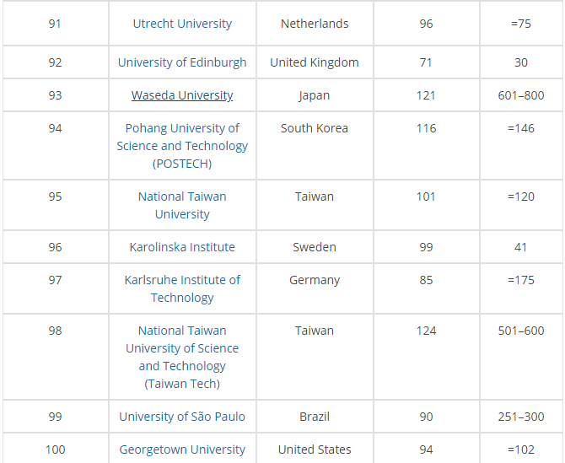Open the Taiwan Tech university link
565x463 pixels.
(182, 357)
